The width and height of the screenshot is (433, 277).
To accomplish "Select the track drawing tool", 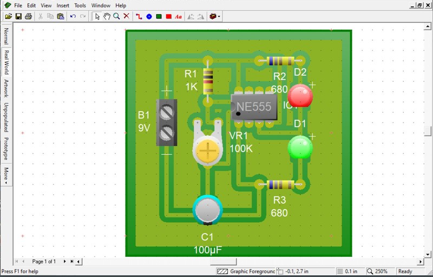I will tap(139, 17).
